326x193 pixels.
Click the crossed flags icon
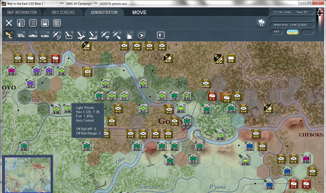[261, 23]
